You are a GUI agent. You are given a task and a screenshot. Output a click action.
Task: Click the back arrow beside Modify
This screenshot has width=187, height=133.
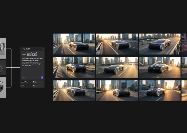(22, 49)
